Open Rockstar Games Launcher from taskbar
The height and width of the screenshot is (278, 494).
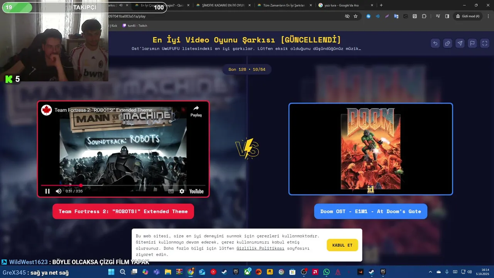(x=270, y=272)
